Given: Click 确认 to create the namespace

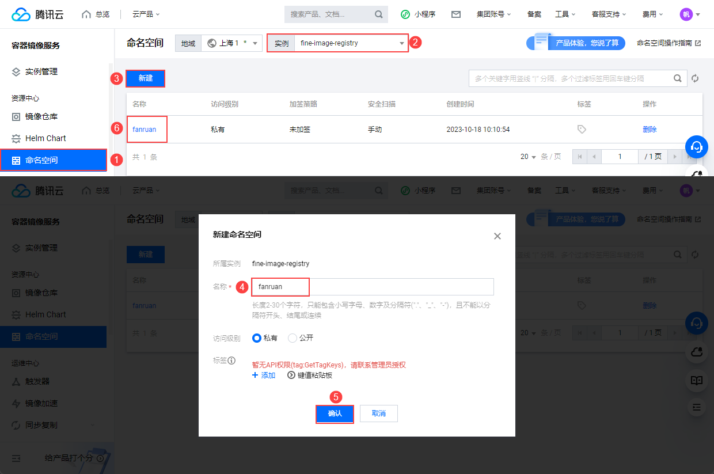Looking at the screenshot, I should pos(335,414).
